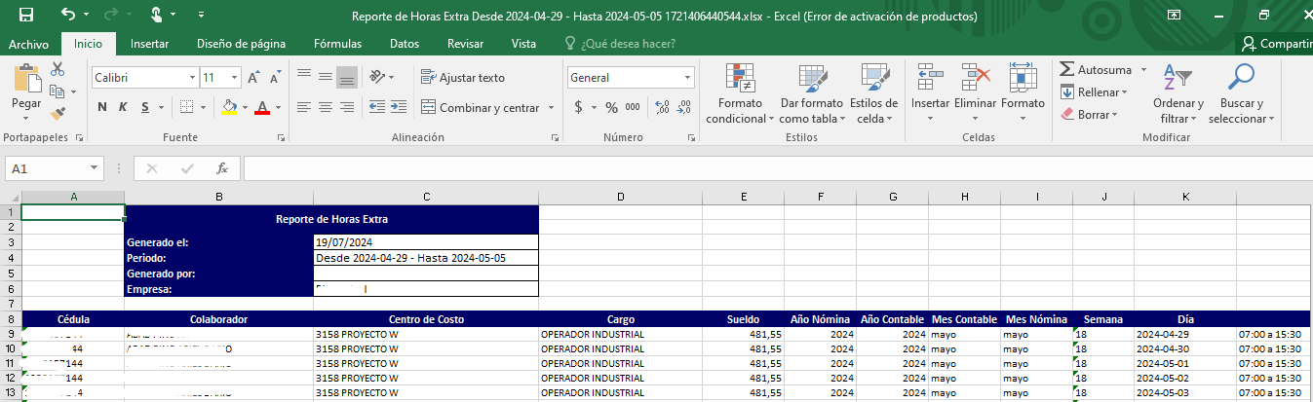
Task: Switch to the Revisar tab
Action: [x=465, y=44]
